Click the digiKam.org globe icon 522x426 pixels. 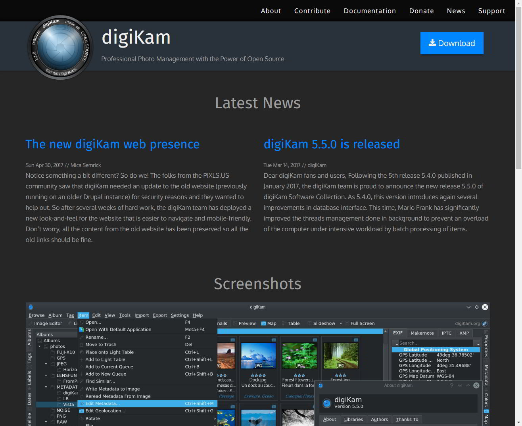coord(484,324)
